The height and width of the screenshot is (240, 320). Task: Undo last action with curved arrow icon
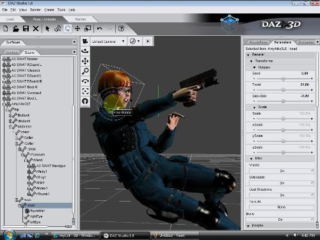(100, 29)
